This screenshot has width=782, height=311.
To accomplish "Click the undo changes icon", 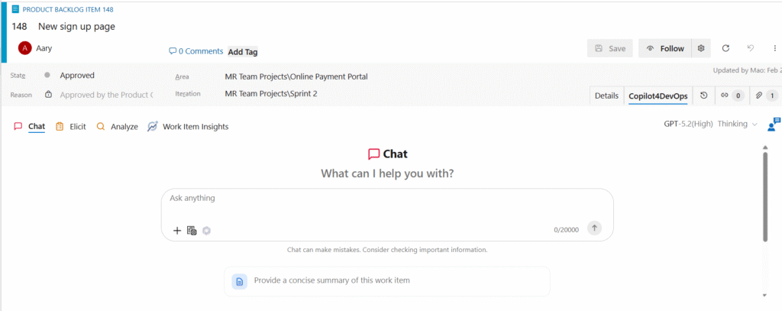I will coord(751,48).
